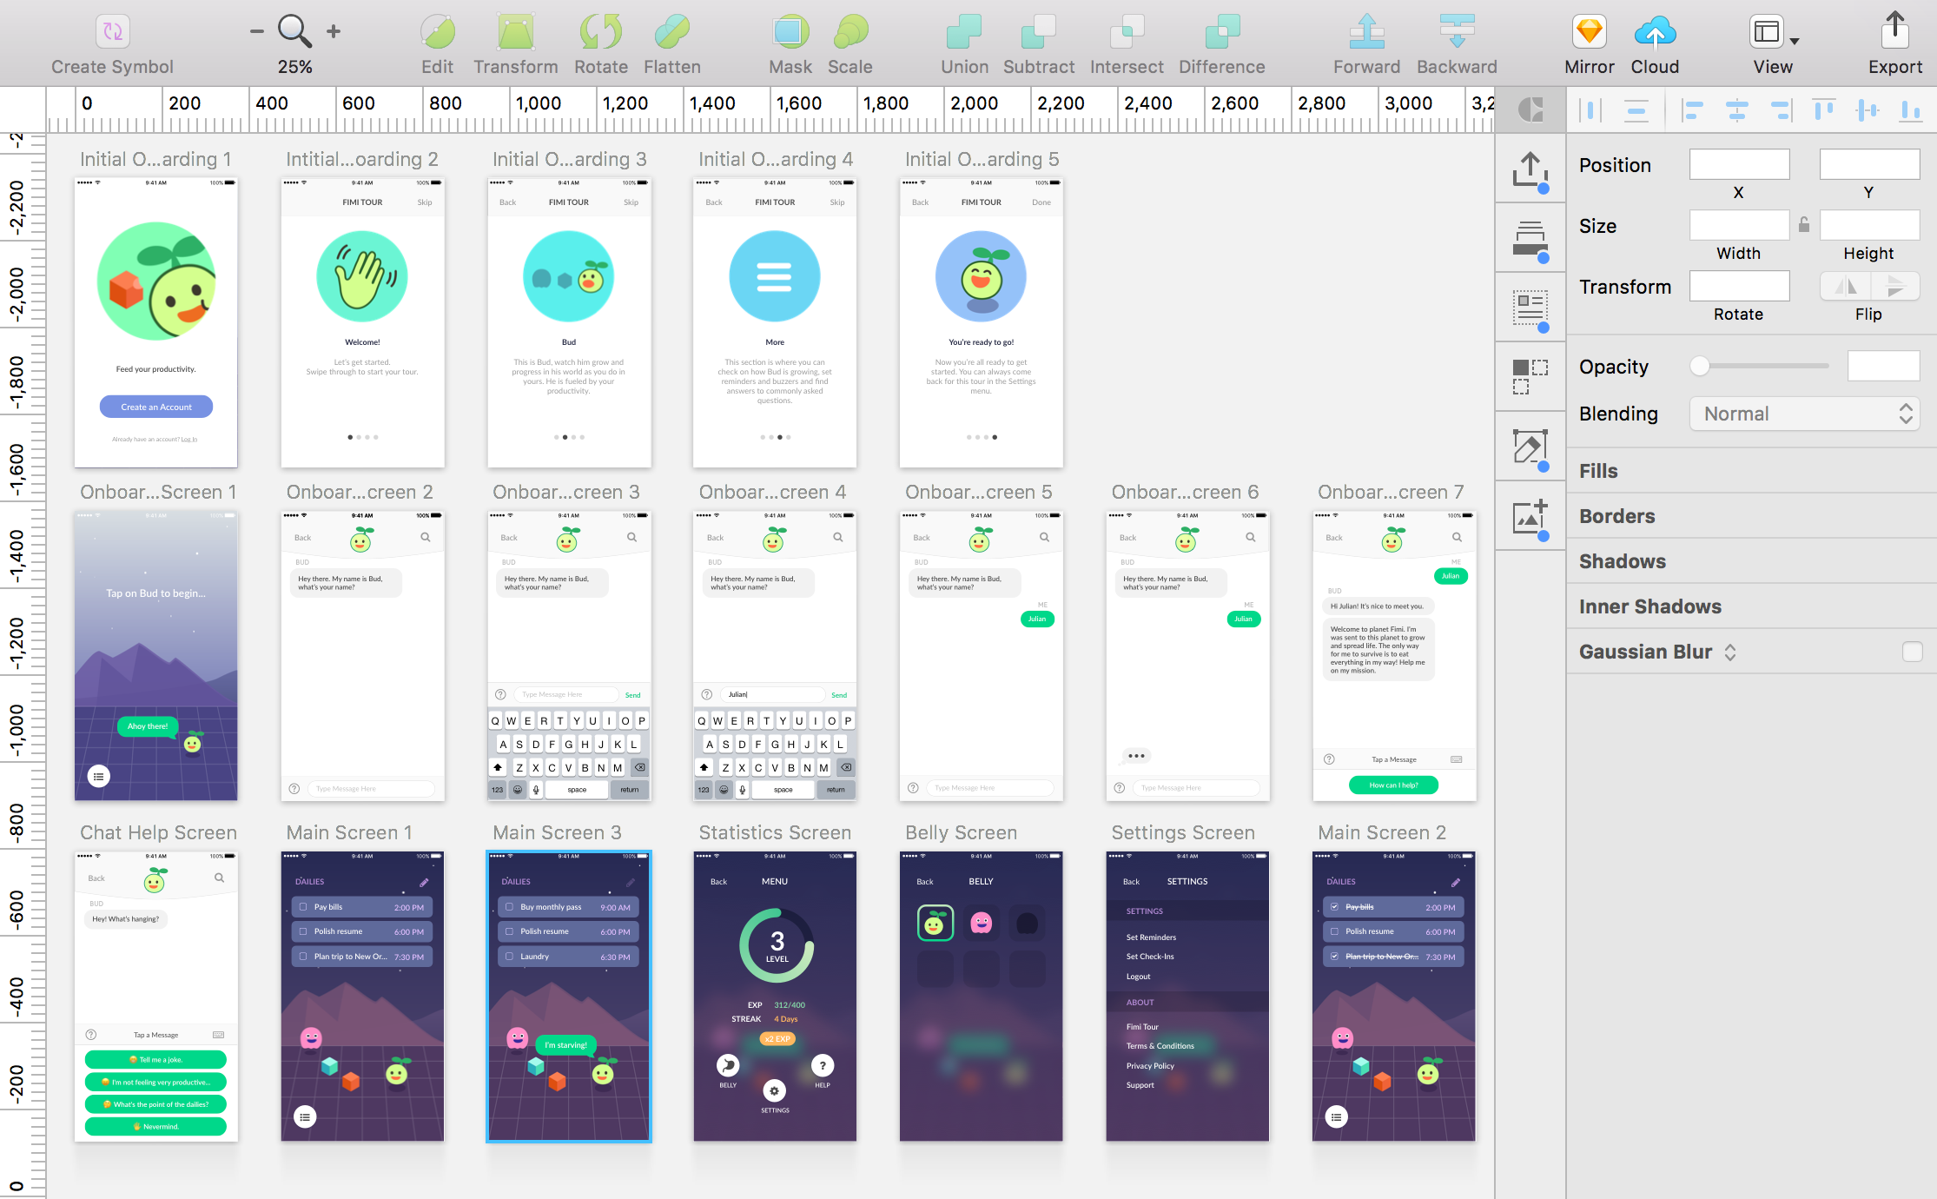1937x1199 pixels.
Task: Expand the Fills section
Action: (x=1598, y=471)
